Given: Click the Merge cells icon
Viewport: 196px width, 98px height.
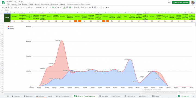Looking at the screenshot, I should click(x=70, y=8).
